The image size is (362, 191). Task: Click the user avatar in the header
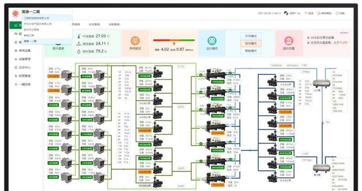click(286, 13)
